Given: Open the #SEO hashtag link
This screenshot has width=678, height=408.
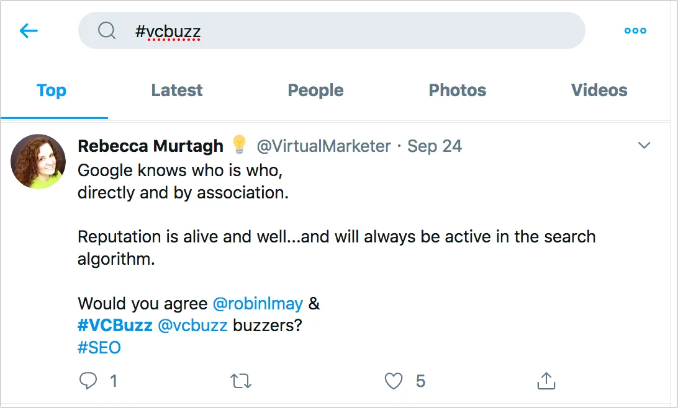Looking at the screenshot, I should coord(99,347).
